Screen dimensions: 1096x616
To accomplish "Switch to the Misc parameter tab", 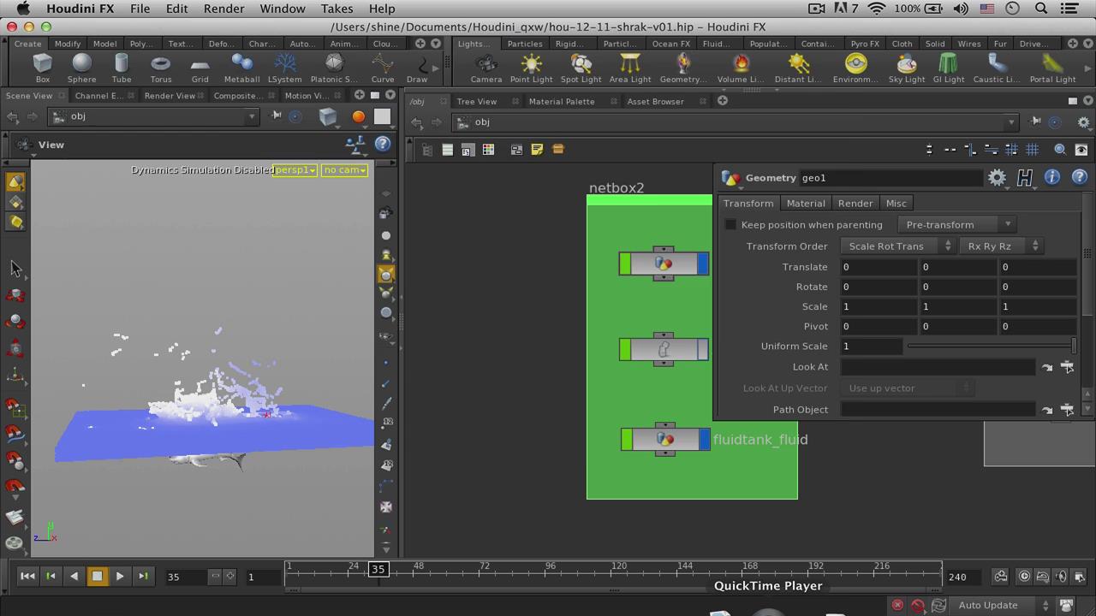I will pyautogui.click(x=896, y=204).
